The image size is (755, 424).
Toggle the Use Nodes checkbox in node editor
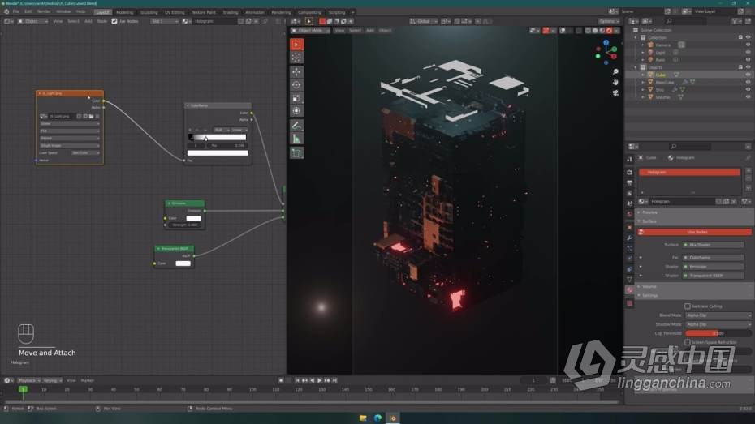click(114, 21)
